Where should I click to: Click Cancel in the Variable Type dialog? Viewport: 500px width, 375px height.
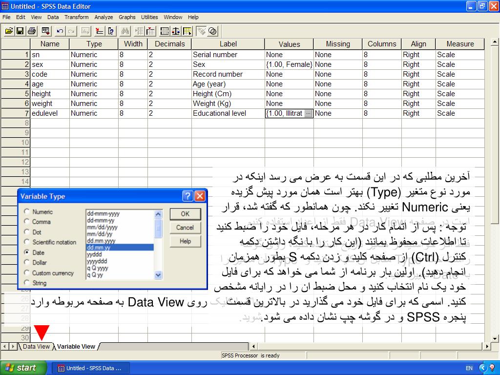point(185,228)
